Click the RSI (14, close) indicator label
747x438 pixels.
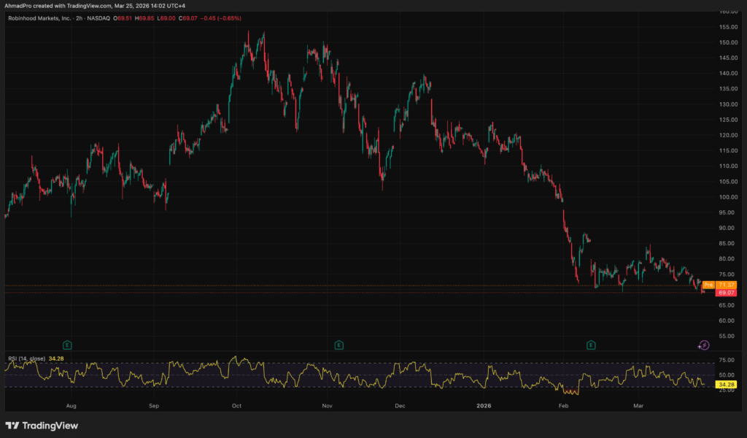click(x=26, y=358)
